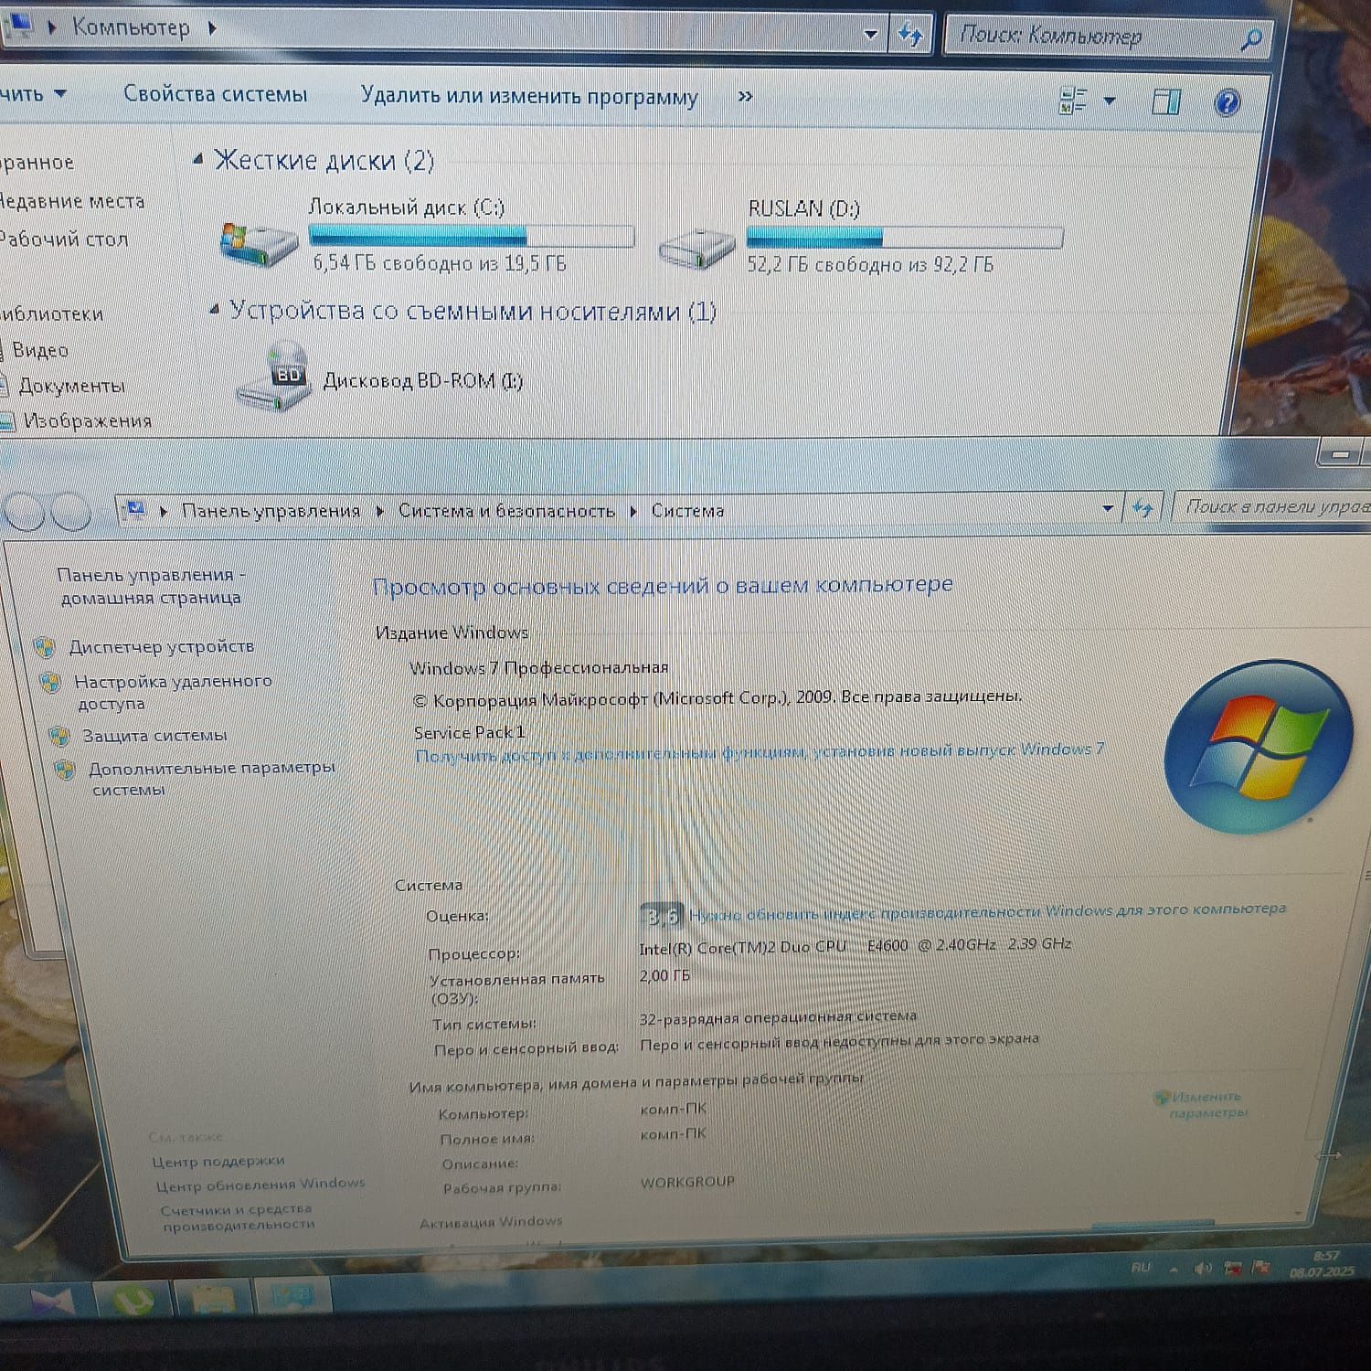Click the change view icon in Computer toolbar
The height and width of the screenshot is (1371, 1371).
(1073, 101)
